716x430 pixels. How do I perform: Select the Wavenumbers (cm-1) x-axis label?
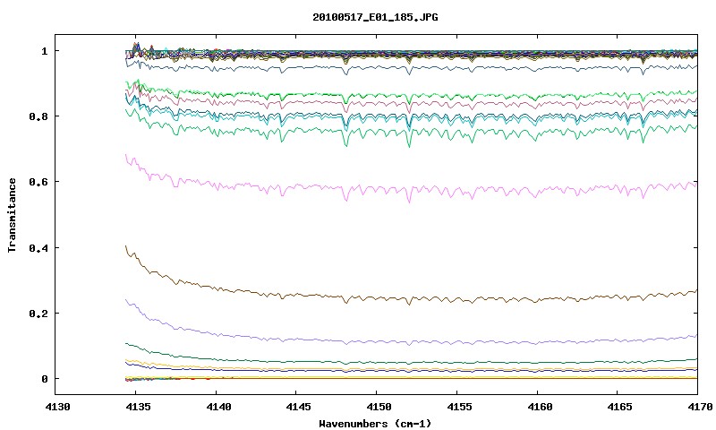(x=375, y=424)
